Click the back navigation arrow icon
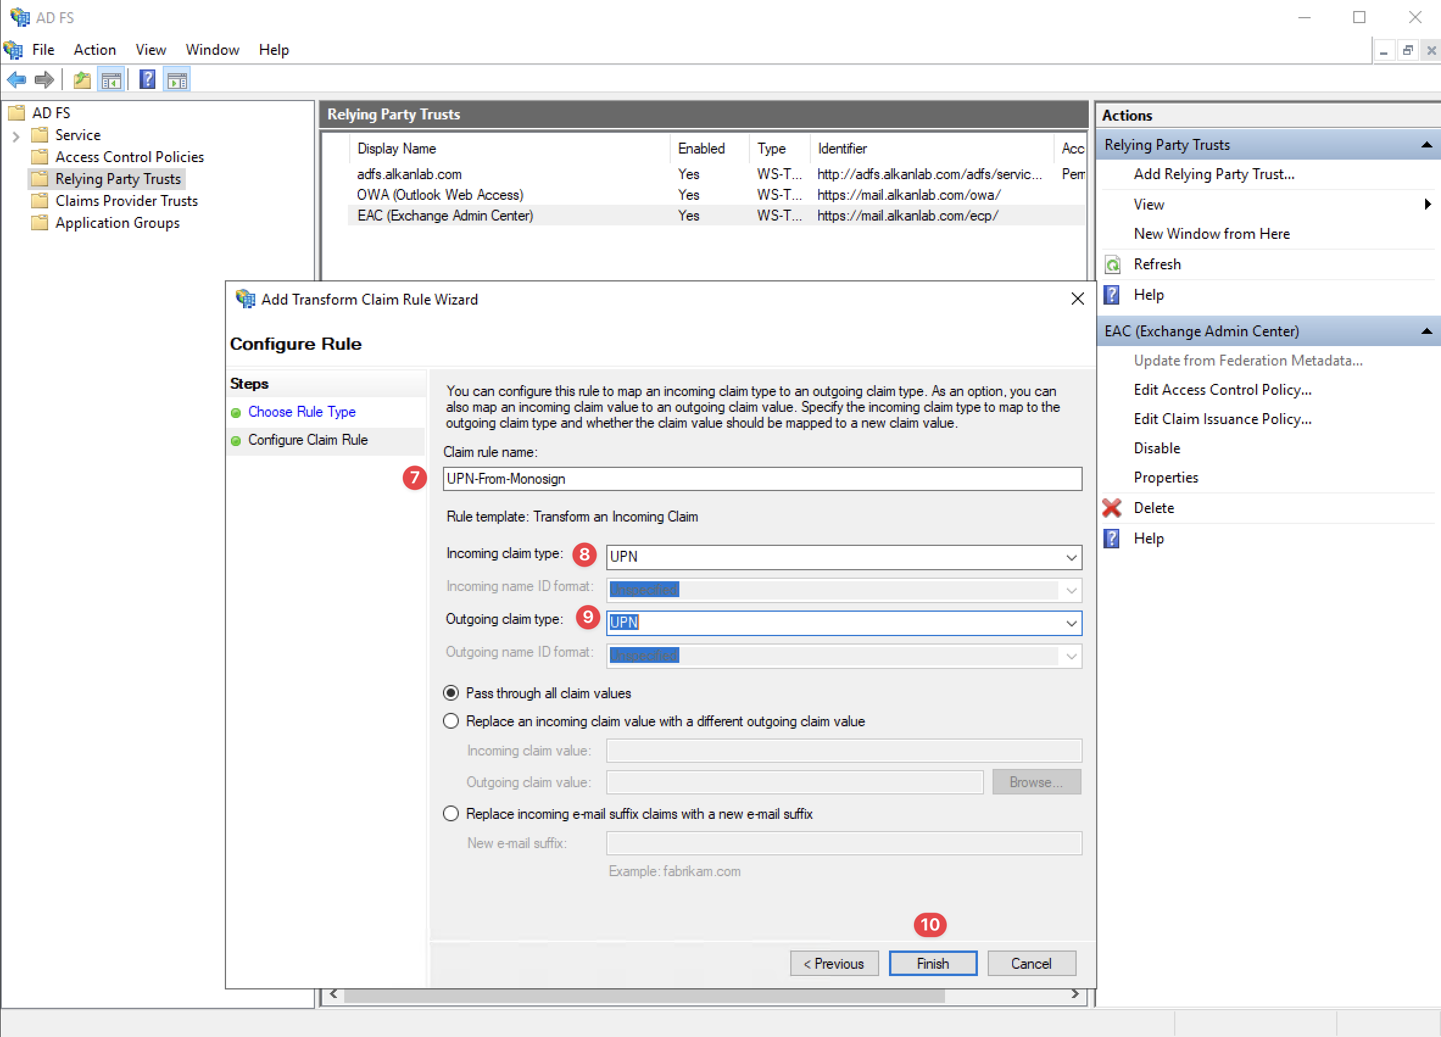The image size is (1441, 1037). point(16,79)
